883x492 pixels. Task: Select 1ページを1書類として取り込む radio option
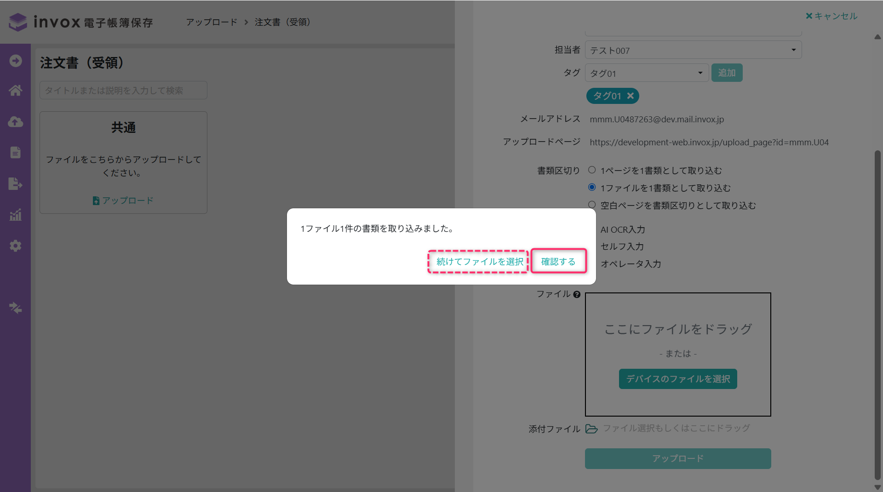592,170
